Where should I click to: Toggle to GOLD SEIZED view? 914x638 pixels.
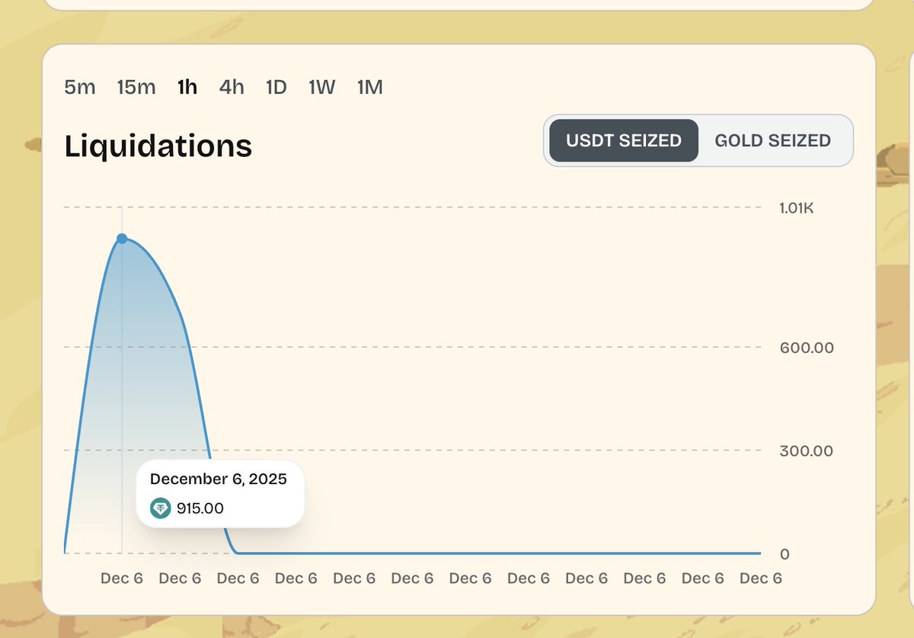pyautogui.click(x=772, y=140)
